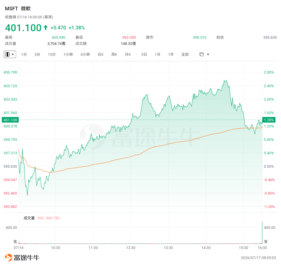Switch to the 1分 interval tab
Viewport: 281px width, 266px height.
click(24, 54)
